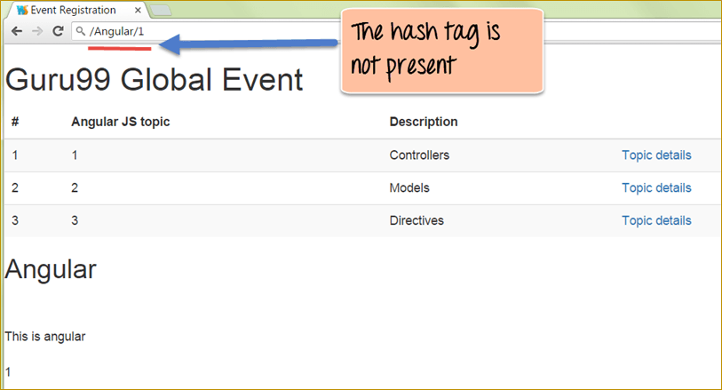
Task: Click the Guru99 Global Event heading
Action: click(154, 80)
